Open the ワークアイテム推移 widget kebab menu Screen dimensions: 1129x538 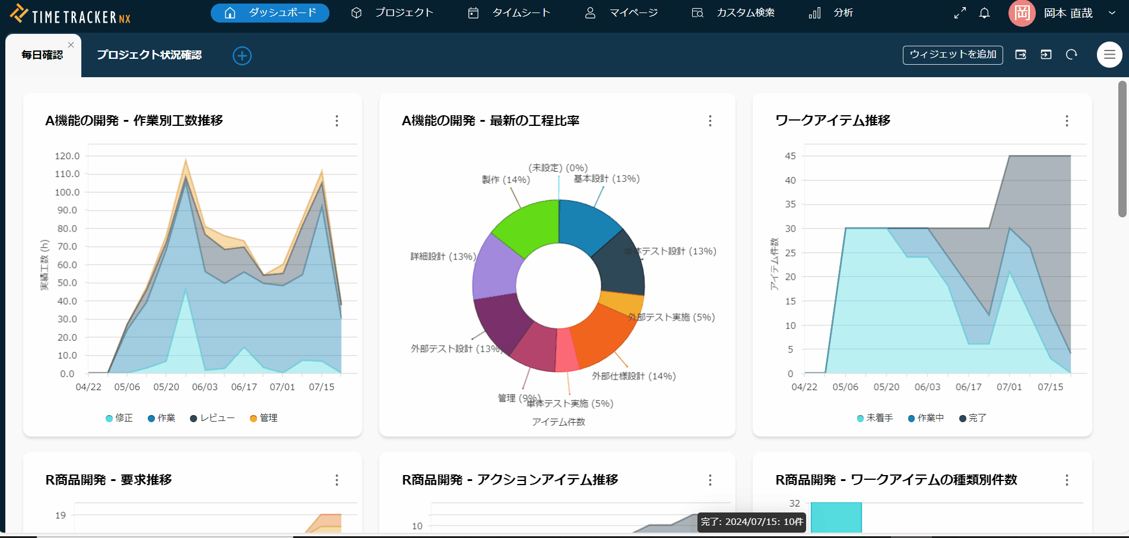[1067, 121]
